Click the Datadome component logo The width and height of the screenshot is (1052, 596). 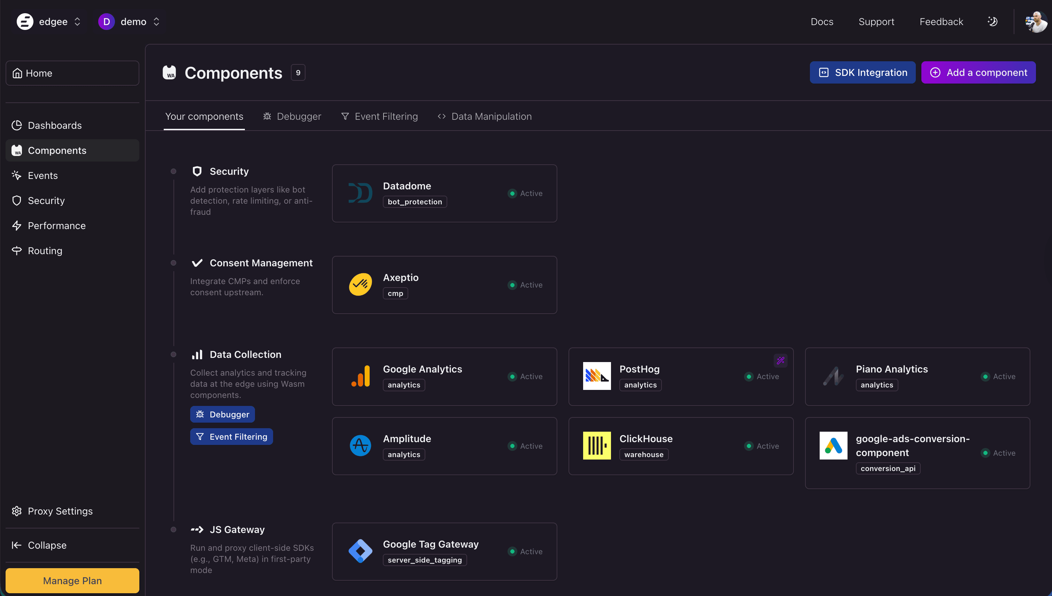360,193
